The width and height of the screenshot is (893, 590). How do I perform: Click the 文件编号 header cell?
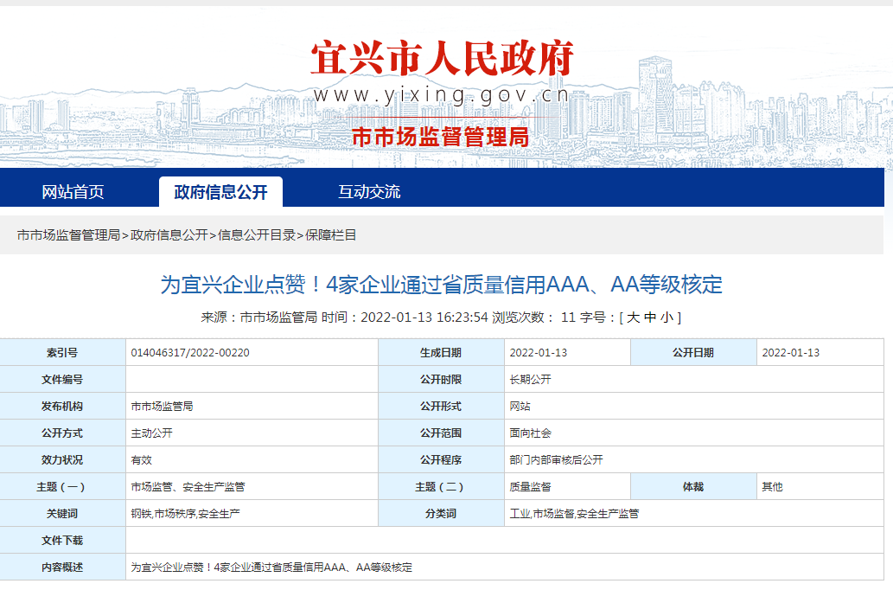(62, 380)
